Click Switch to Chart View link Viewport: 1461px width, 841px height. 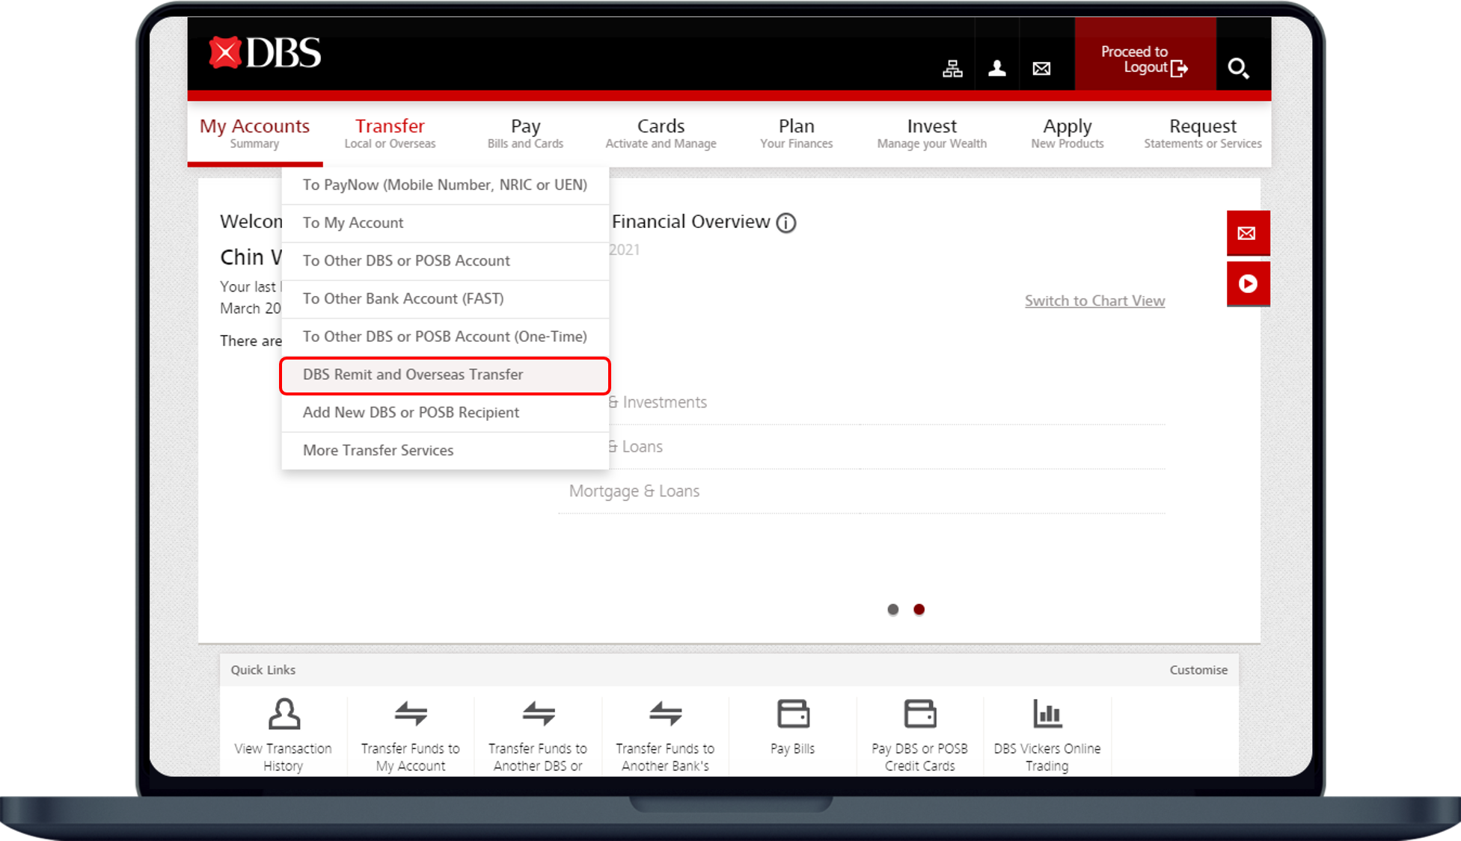tap(1094, 301)
